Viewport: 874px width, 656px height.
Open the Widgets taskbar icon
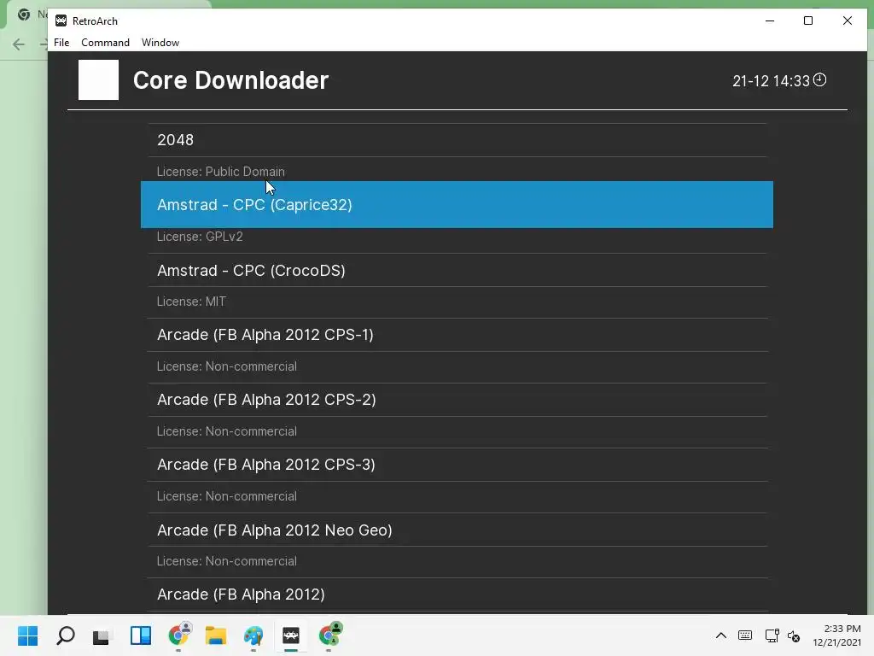(x=141, y=635)
